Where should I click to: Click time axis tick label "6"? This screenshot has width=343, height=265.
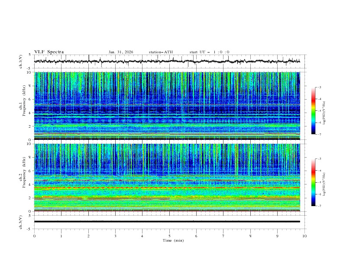(x=196, y=236)
